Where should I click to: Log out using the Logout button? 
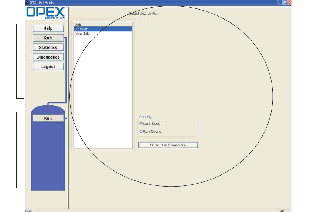[x=48, y=67]
